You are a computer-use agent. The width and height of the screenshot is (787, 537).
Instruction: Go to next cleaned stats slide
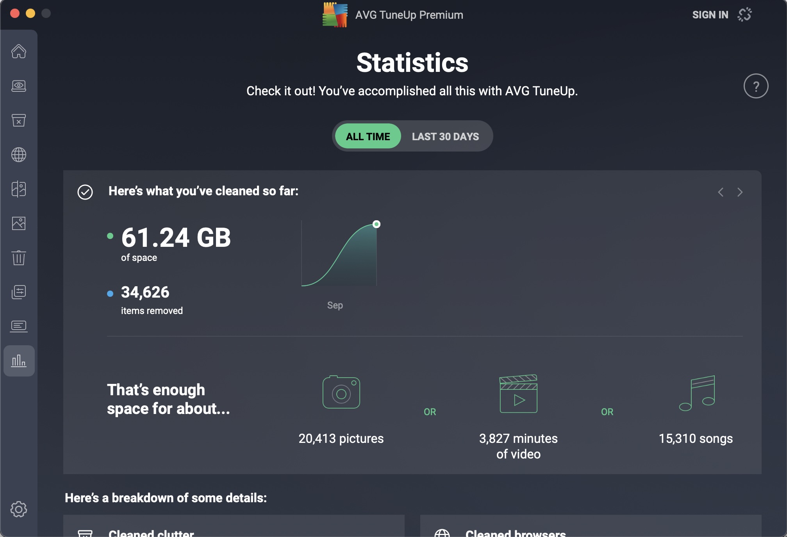point(740,192)
